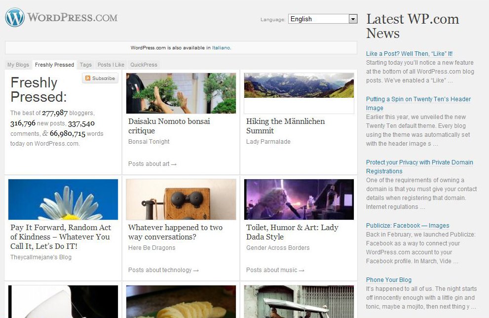
Task: Open the Tags tab
Action: (x=85, y=65)
